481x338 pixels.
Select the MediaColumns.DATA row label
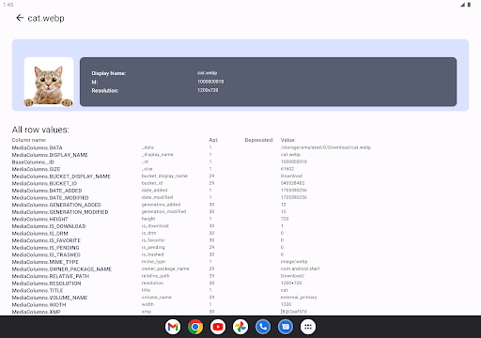38,147
